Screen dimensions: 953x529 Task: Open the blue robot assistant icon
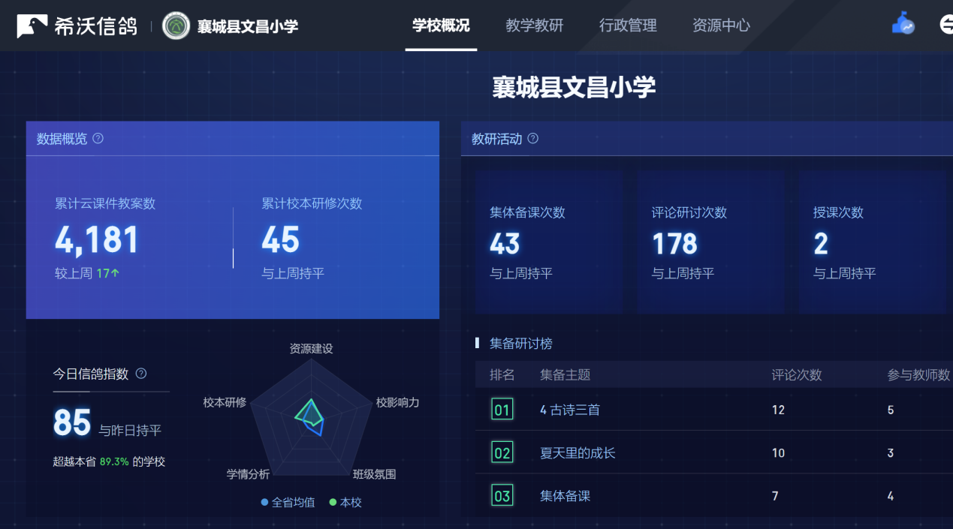click(903, 24)
